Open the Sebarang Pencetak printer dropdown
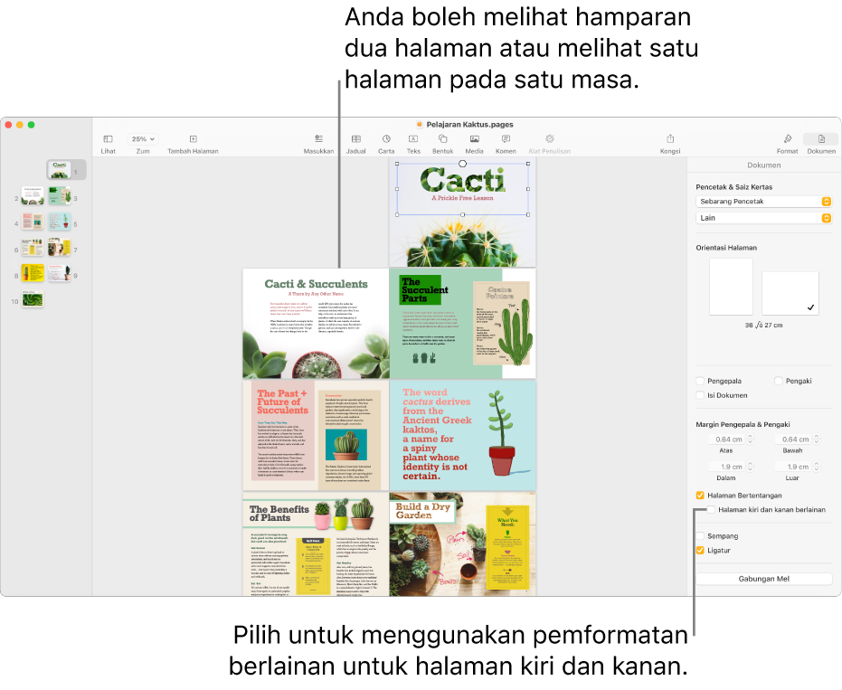842x690 pixels. [763, 202]
